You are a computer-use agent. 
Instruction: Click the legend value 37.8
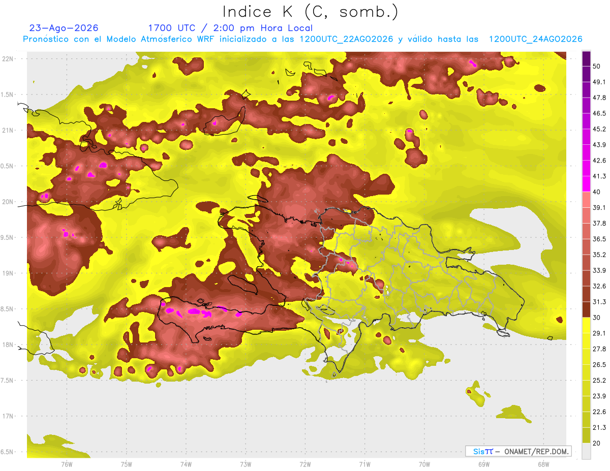[599, 223]
